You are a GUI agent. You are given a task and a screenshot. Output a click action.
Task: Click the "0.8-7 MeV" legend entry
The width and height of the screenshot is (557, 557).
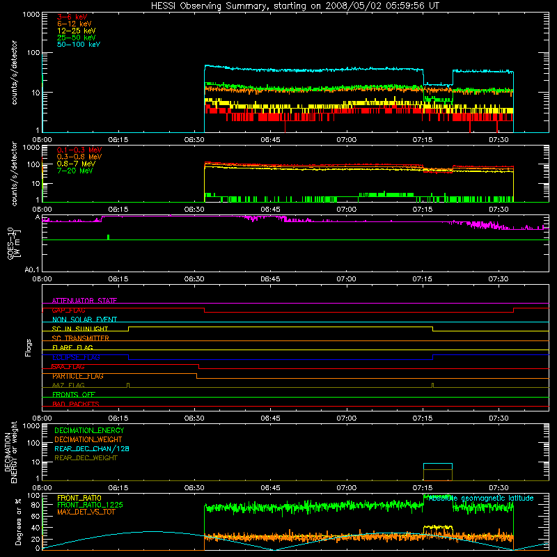click(x=76, y=164)
